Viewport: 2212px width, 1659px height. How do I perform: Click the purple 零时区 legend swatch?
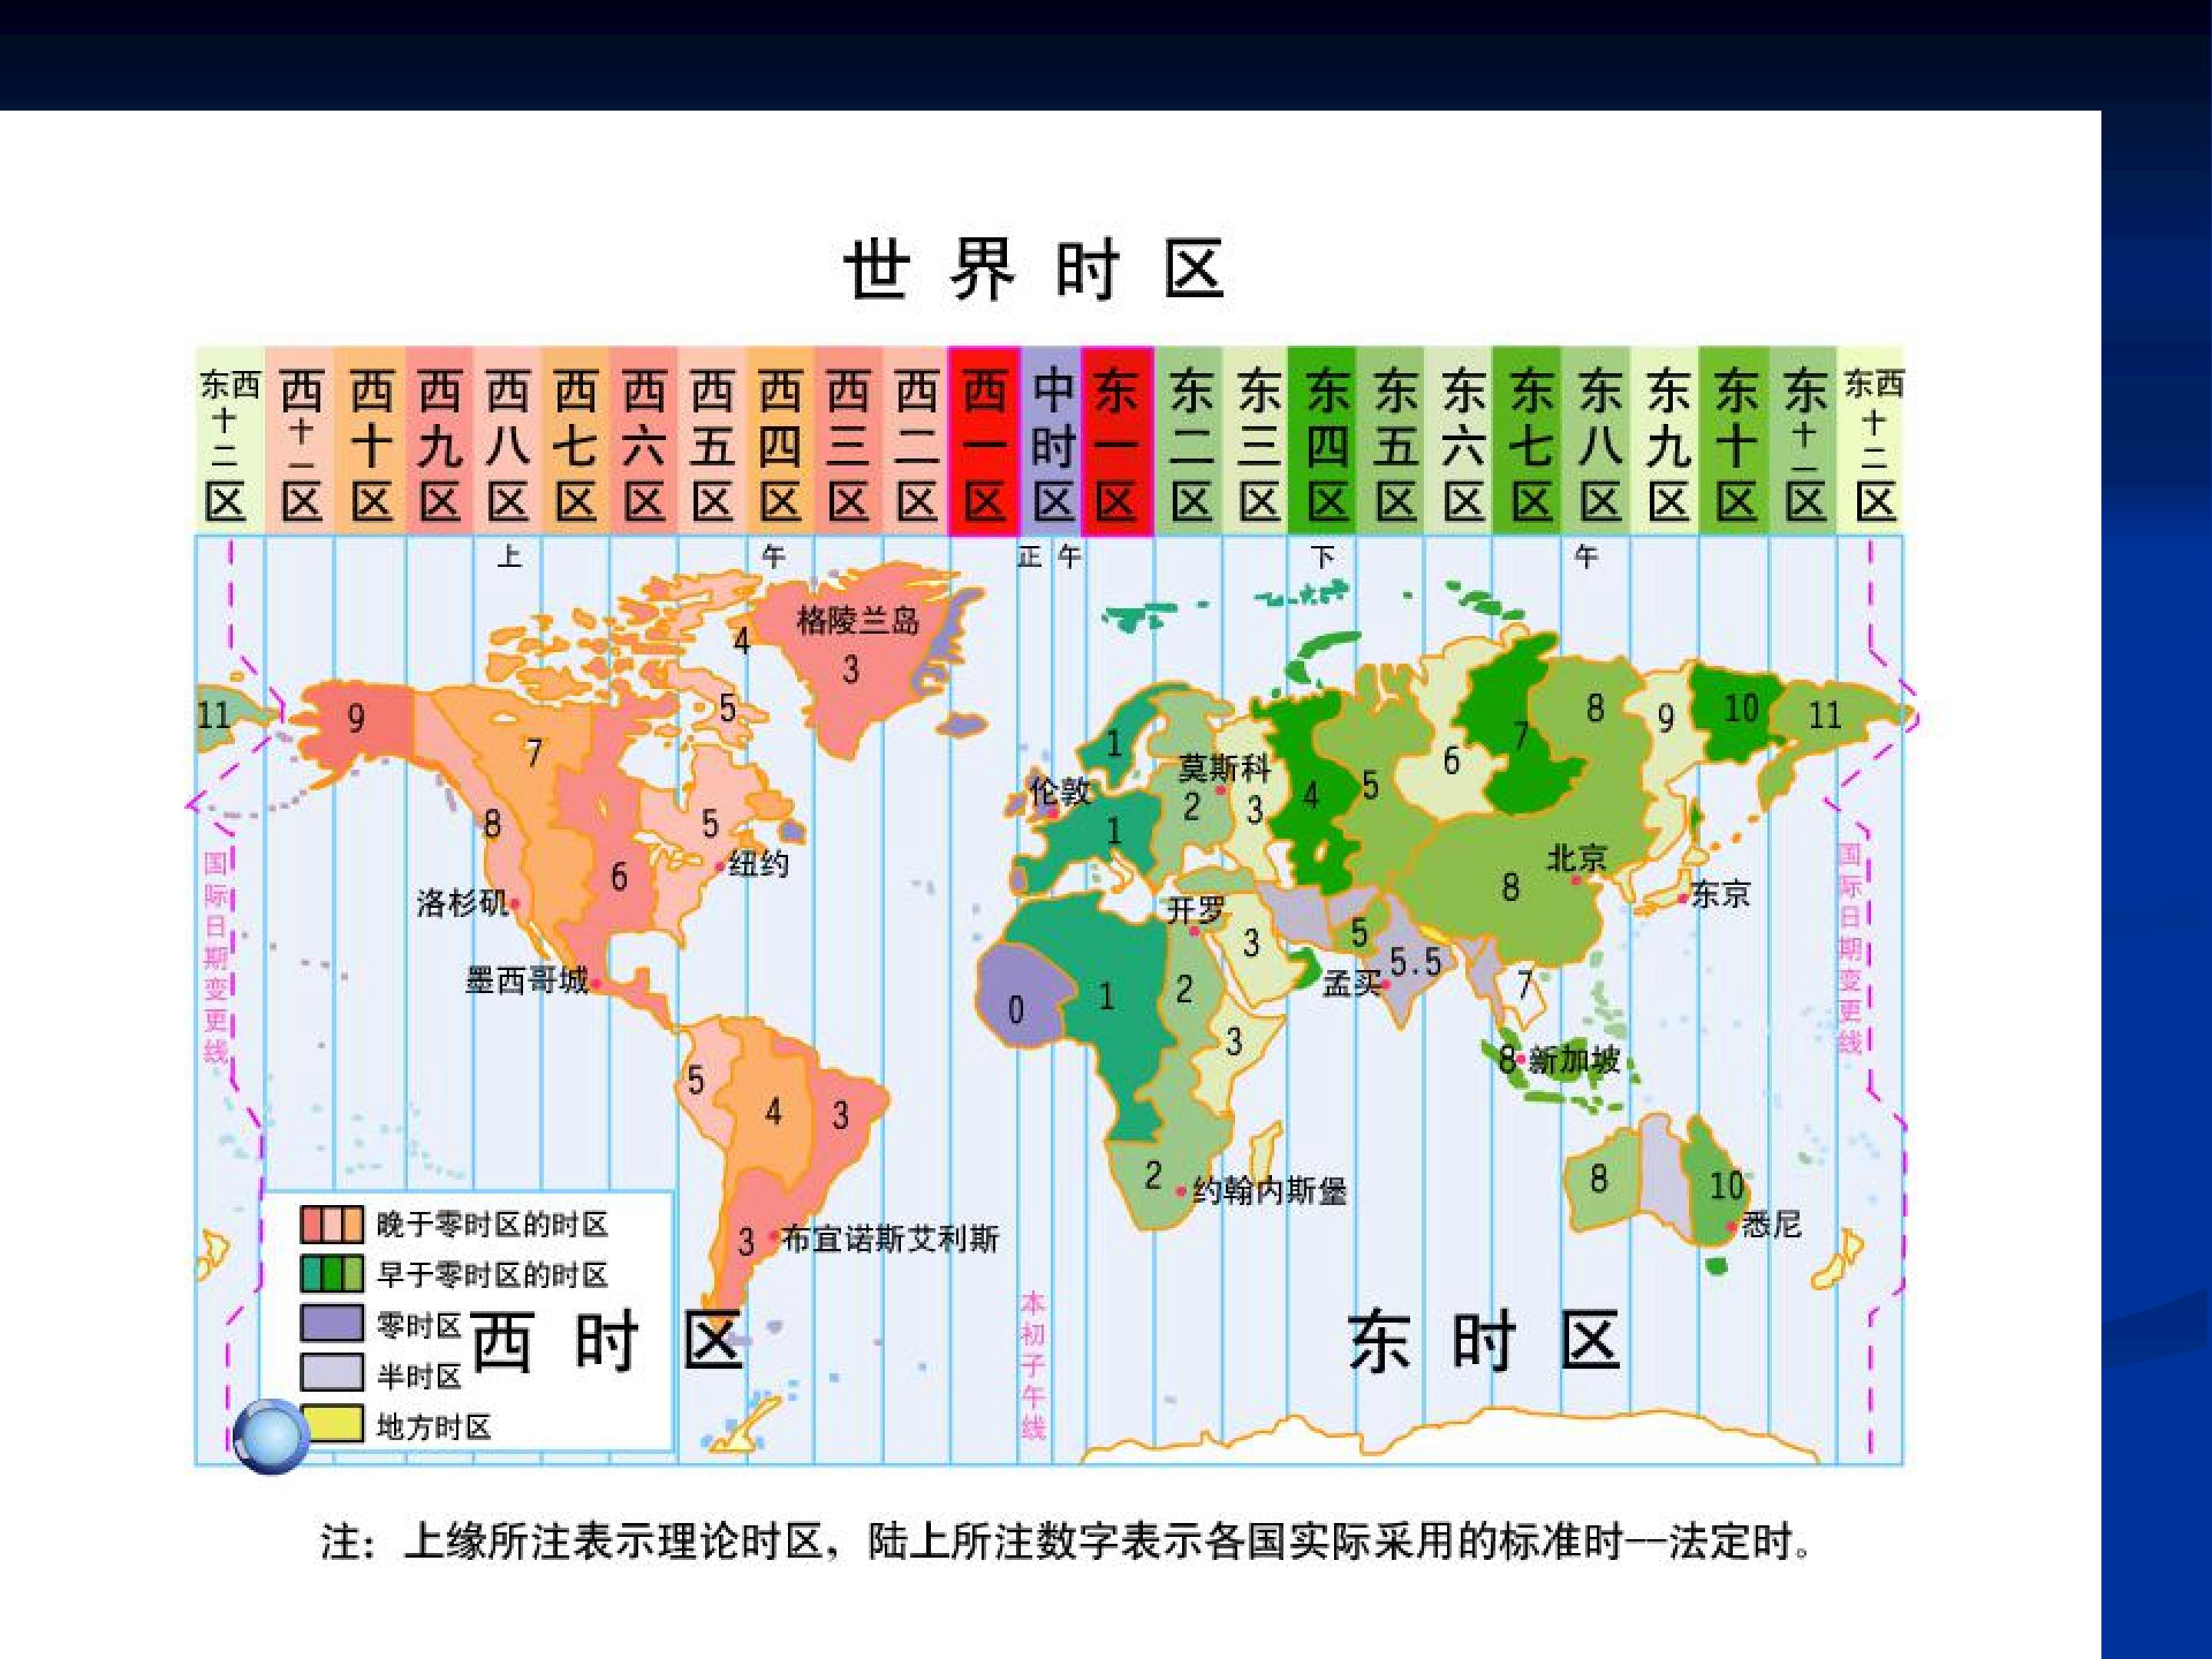(x=331, y=1323)
